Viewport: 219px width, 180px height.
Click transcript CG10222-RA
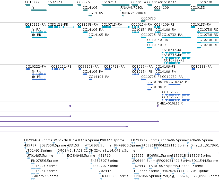click(x=35, y=25)
